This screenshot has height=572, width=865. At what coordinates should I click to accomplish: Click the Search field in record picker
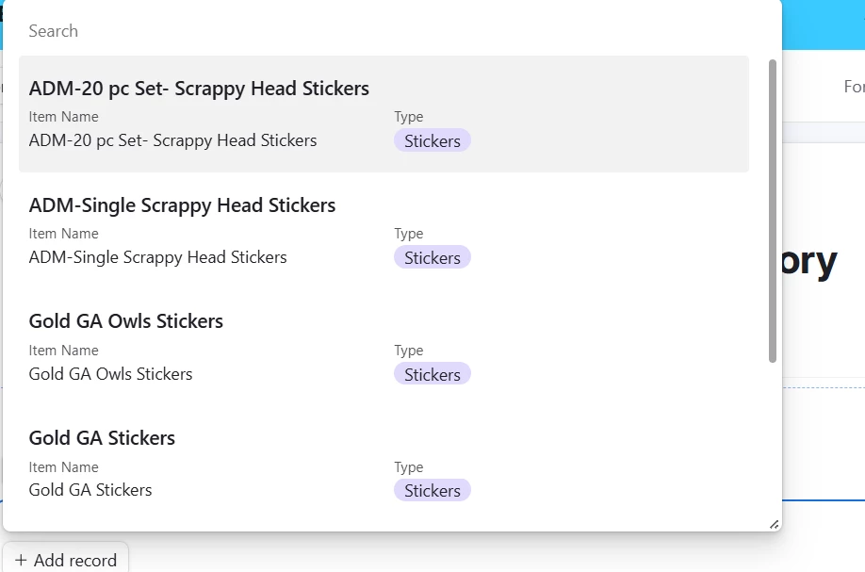386,31
